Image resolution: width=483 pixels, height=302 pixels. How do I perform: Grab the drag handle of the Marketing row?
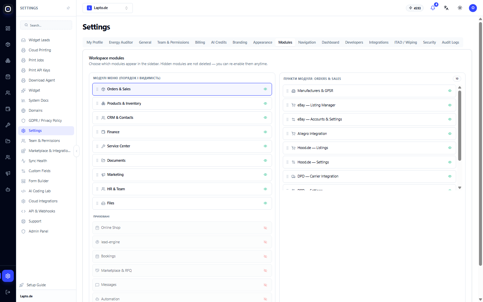(97, 175)
